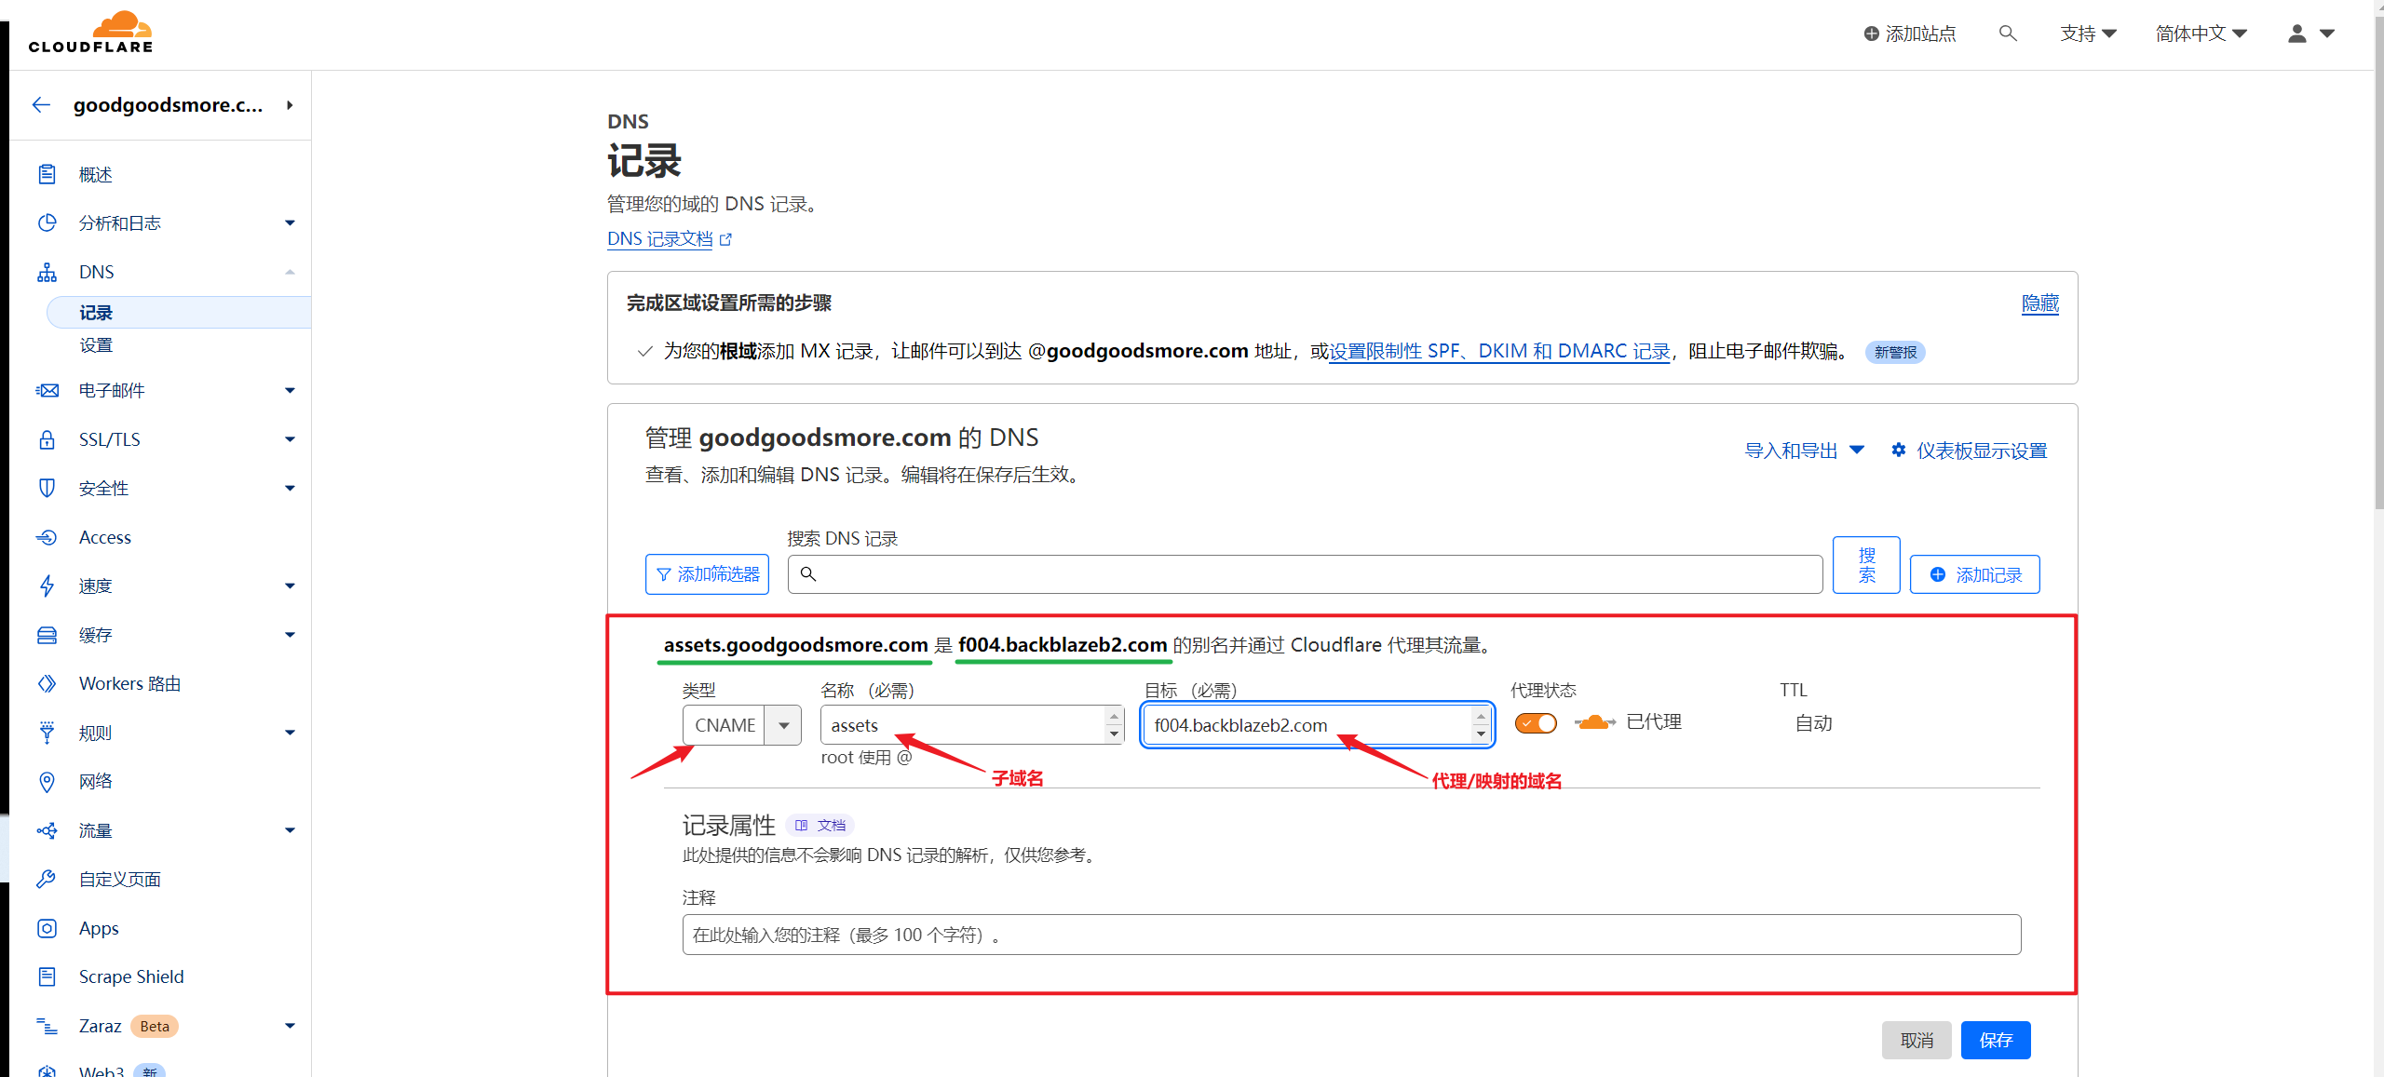The width and height of the screenshot is (2384, 1077).
Task: Expand the Zaraz section arrow
Action: pos(290,1026)
